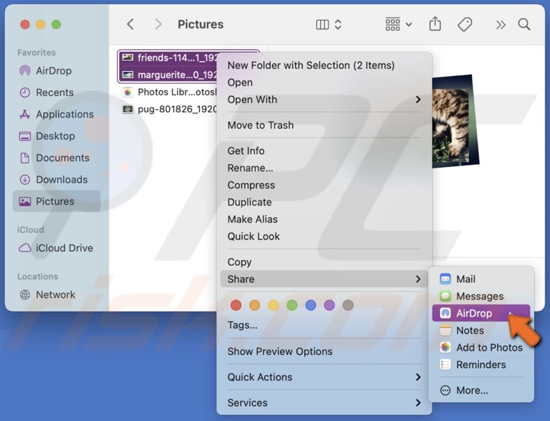The width and height of the screenshot is (550, 421).
Task: Choose Messages in the Share submenu
Action: 479,296
